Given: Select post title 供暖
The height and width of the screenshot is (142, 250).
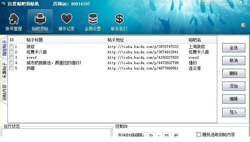Looking at the screenshot, I should (x=30, y=68).
